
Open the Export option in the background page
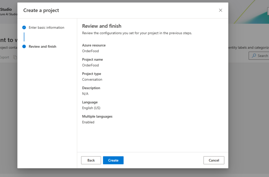pos(4,57)
